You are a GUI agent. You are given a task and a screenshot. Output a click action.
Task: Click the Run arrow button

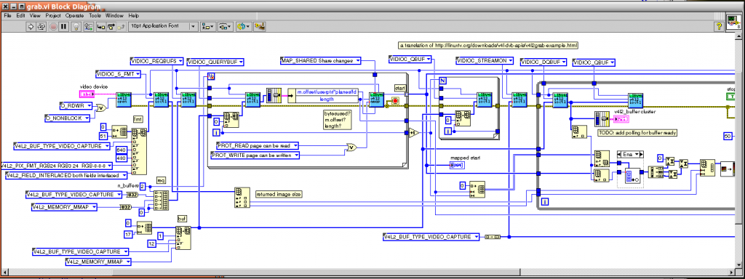pyautogui.click(x=31, y=27)
